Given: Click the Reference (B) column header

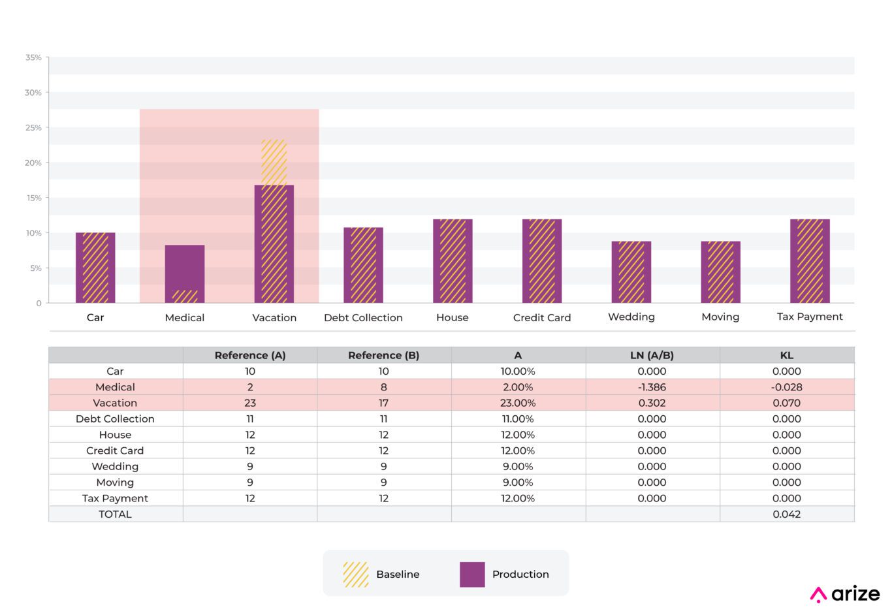Looking at the screenshot, I should coord(384,355).
